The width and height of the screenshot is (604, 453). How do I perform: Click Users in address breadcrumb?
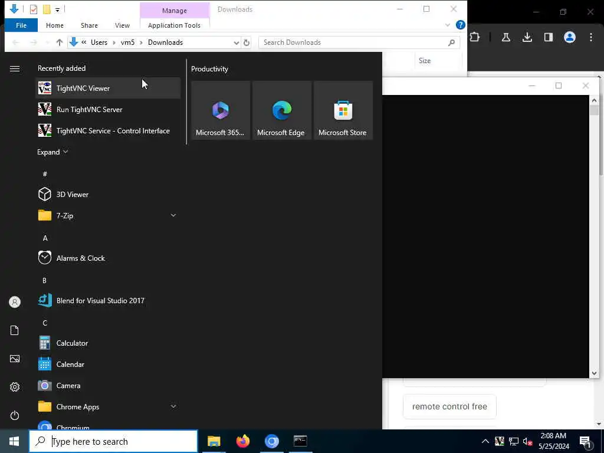pos(99,42)
